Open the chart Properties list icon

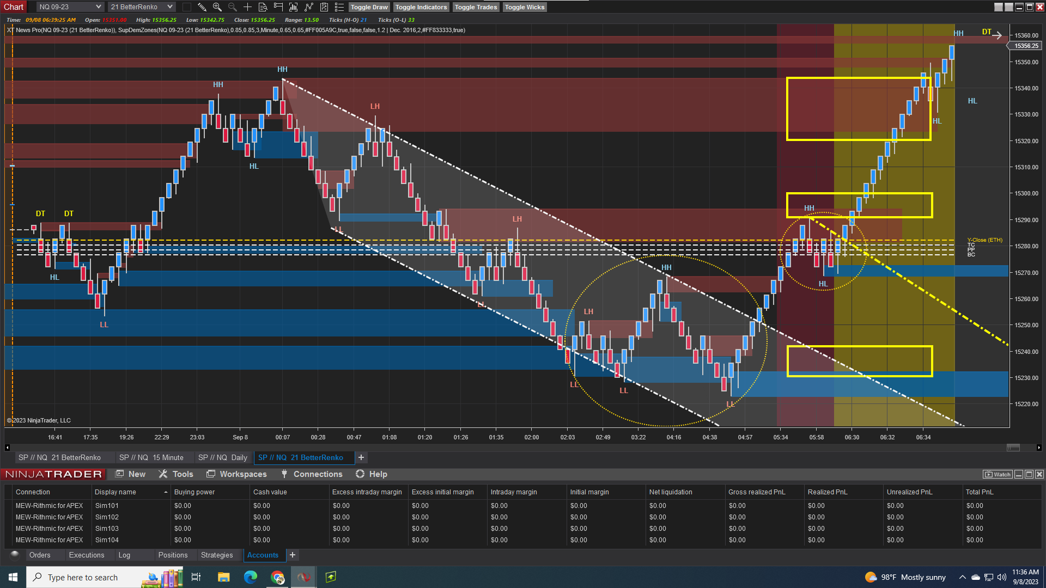pos(339,7)
